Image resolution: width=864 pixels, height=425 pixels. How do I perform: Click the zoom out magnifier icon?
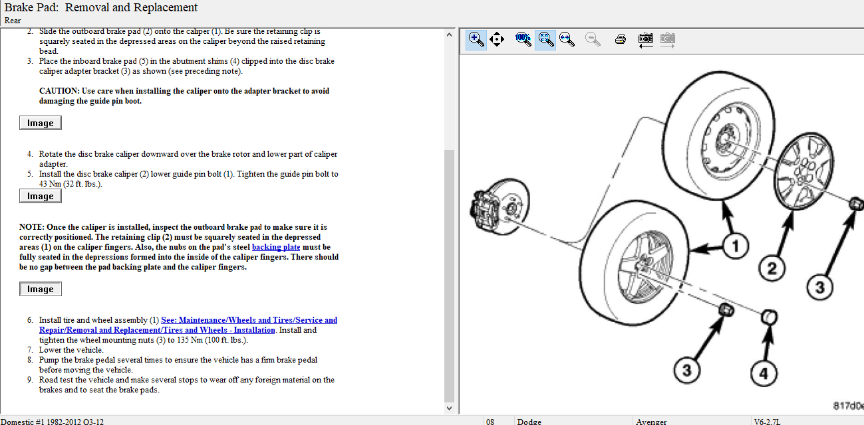coord(593,39)
